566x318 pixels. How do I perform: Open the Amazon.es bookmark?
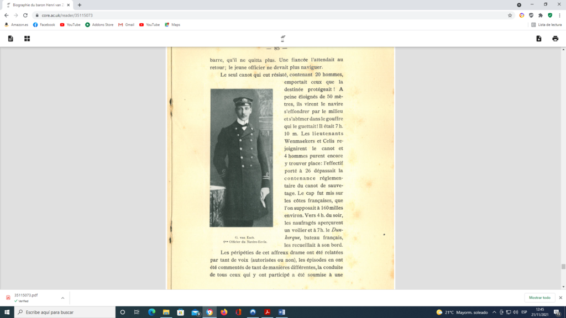[16, 24]
